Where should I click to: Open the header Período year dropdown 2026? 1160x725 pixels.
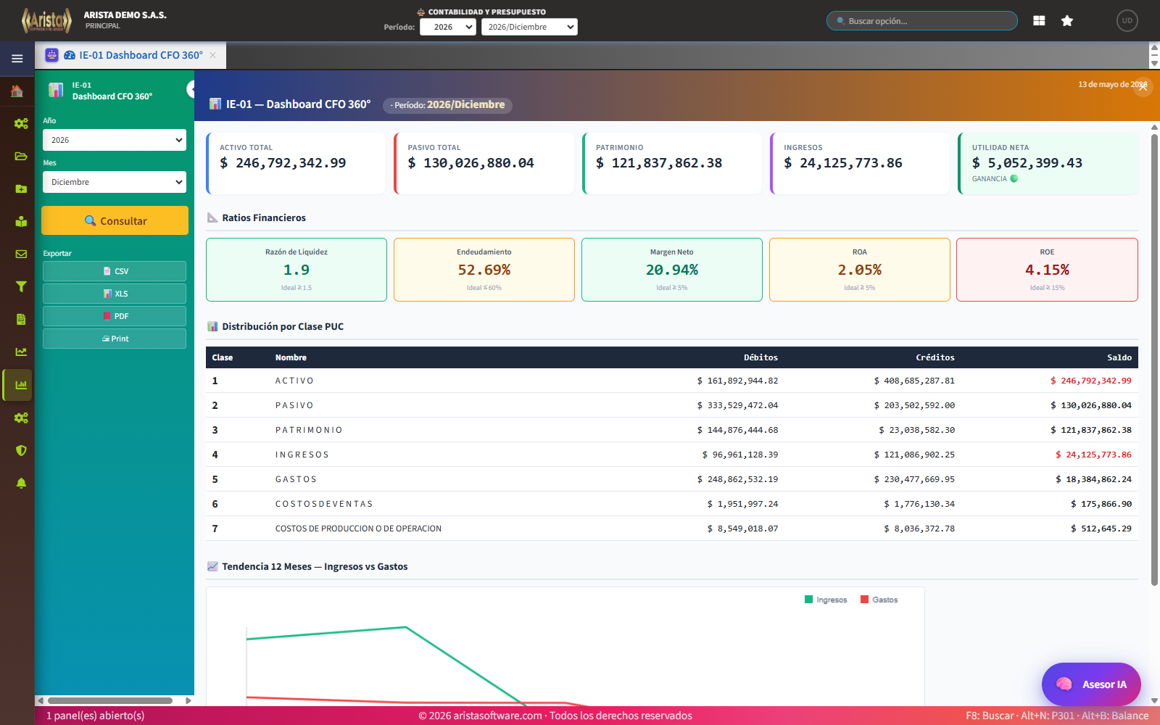click(447, 27)
